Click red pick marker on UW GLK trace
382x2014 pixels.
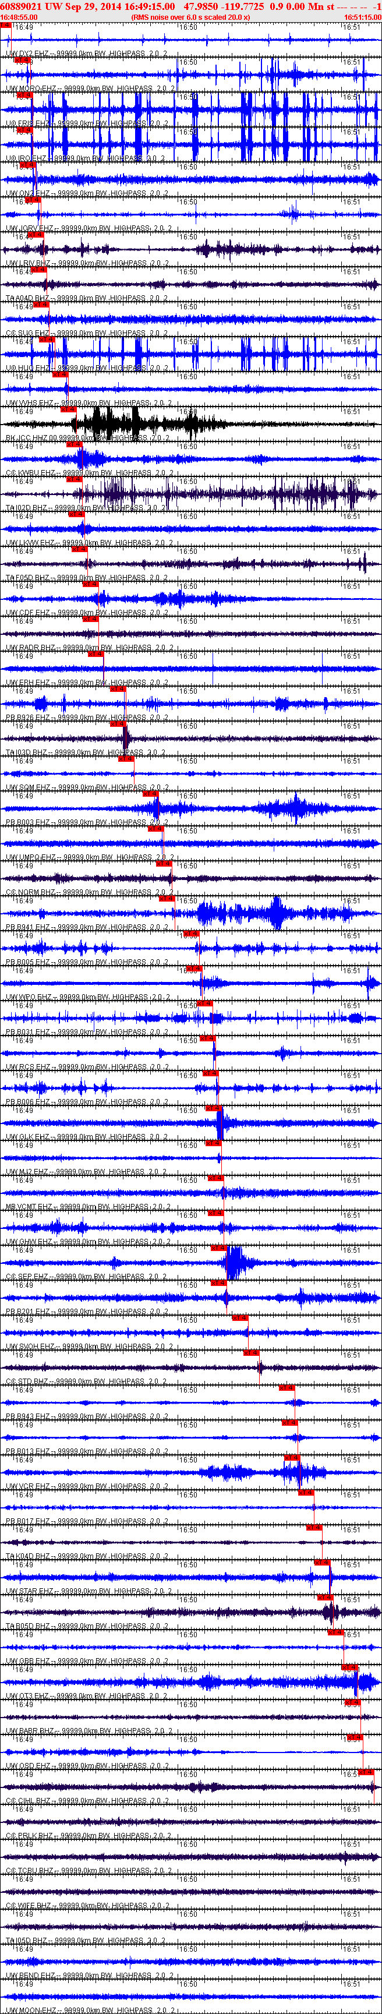[x=213, y=1108]
